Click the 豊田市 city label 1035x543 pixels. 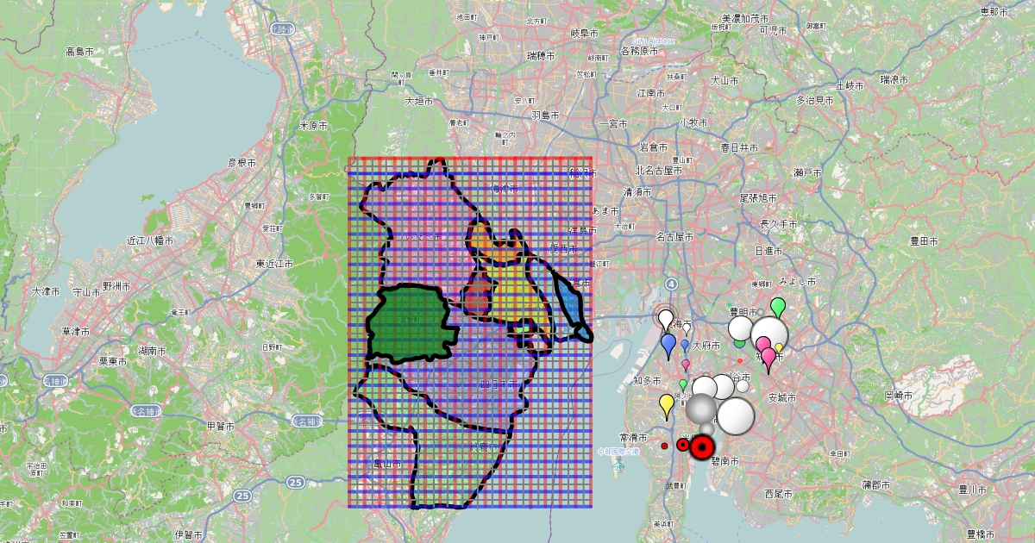(925, 243)
